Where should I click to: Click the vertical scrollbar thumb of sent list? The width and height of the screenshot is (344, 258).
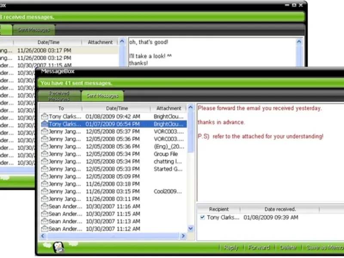point(190,132)
